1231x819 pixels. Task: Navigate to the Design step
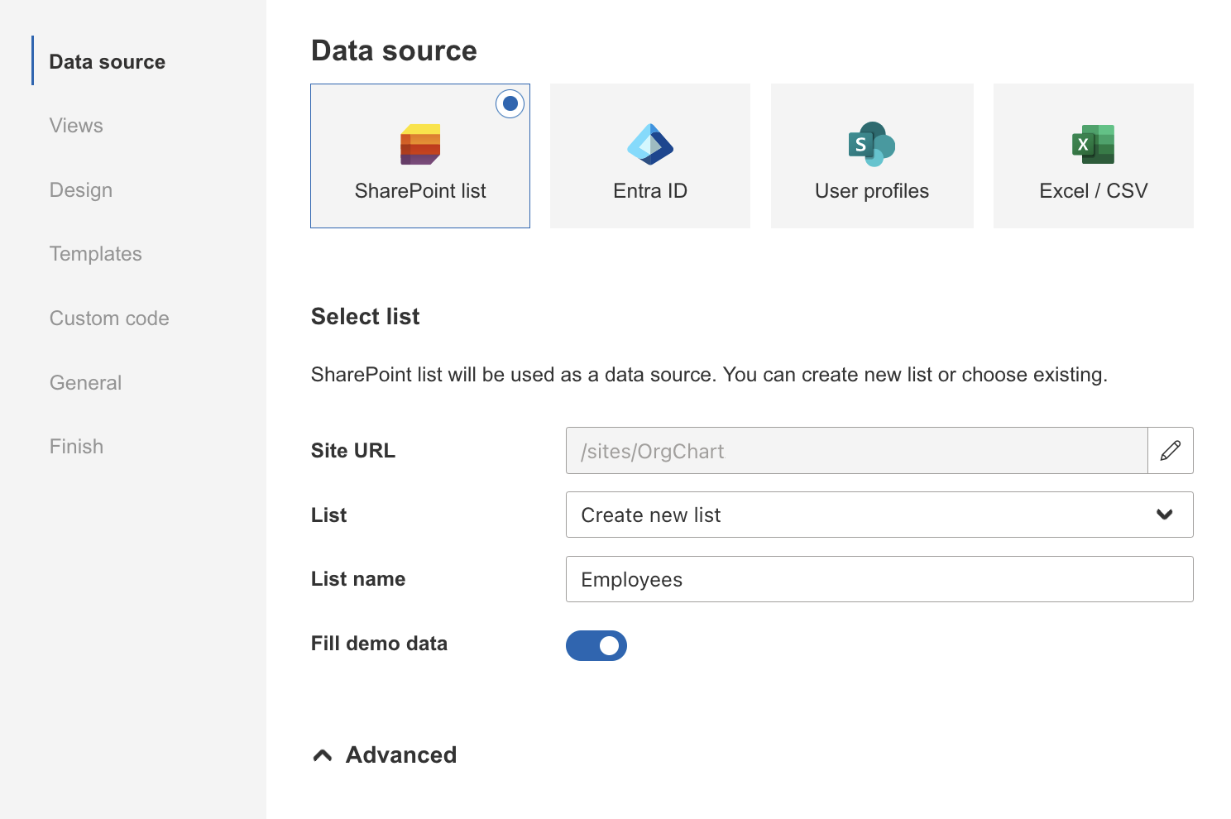pyautogui.click(x=80, y=189)
